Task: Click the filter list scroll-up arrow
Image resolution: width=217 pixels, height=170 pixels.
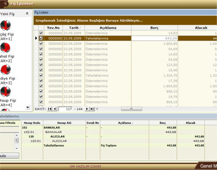Action: click(16, 135)
